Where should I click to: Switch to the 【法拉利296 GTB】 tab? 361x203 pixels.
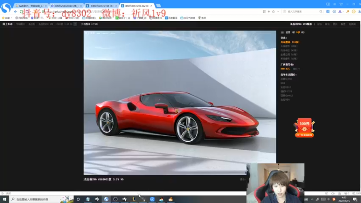(102, 6)
